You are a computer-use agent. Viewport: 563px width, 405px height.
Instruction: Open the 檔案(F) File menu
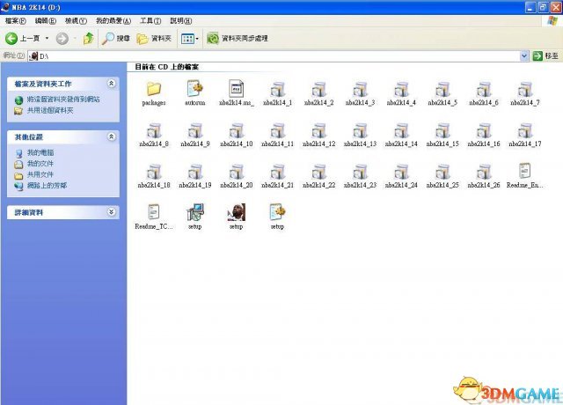tap(16, 21)
